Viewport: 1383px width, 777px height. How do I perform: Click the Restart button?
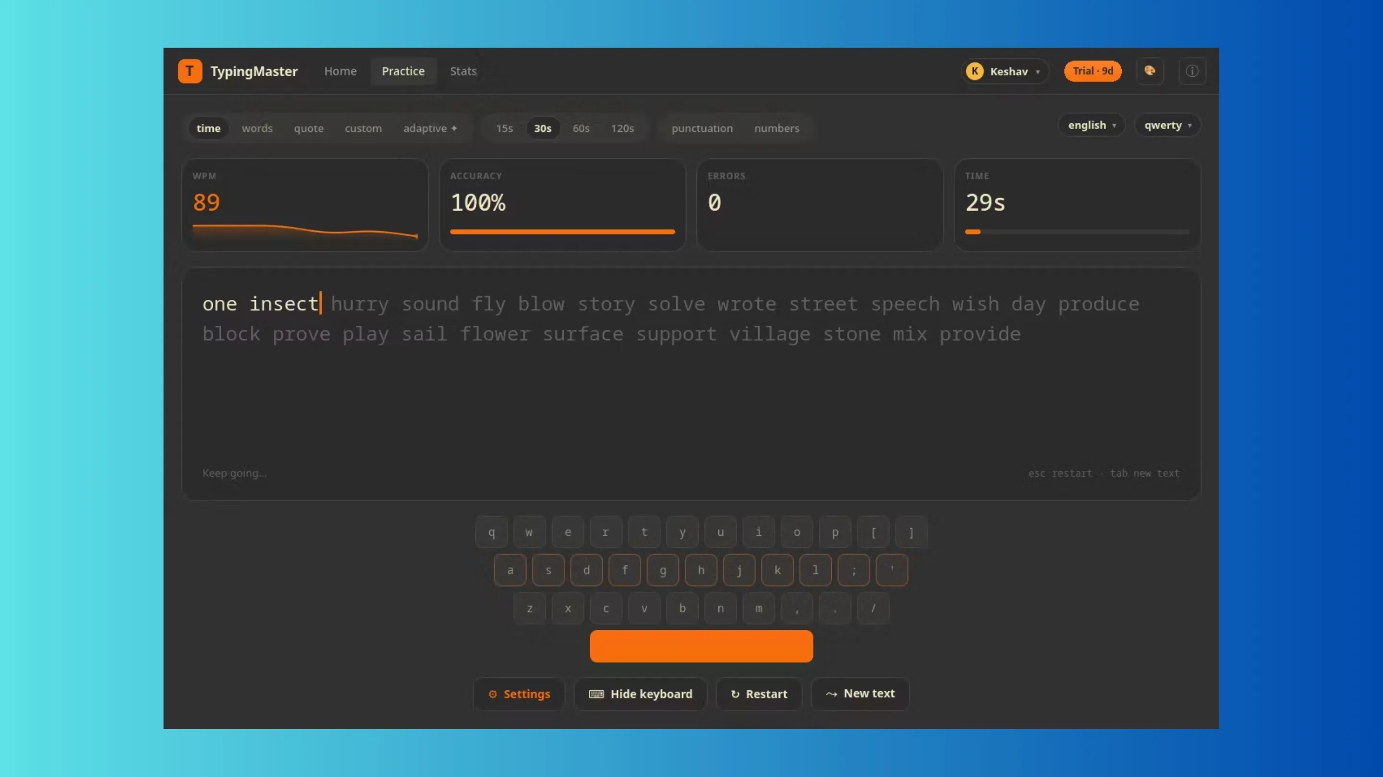(759, 694)
